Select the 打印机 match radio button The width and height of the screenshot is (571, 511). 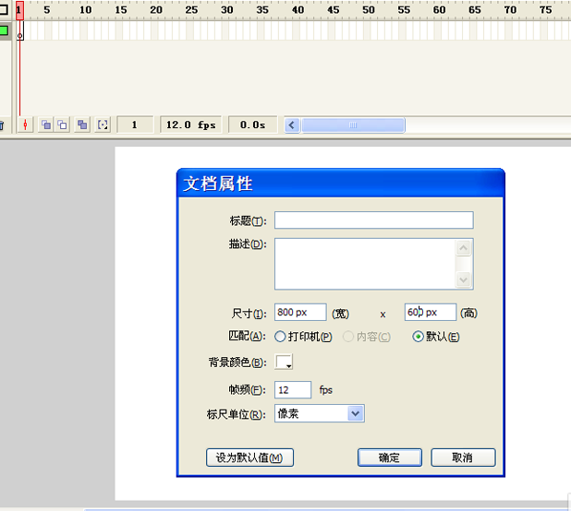click(x=280, y=337)
